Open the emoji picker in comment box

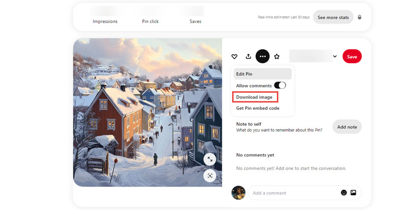tap(344, 193)
